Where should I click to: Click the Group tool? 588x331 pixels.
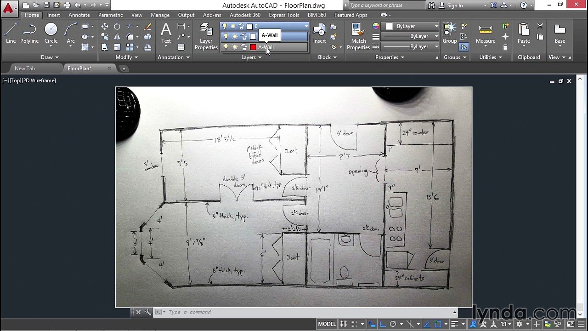(x=450, y=34)
